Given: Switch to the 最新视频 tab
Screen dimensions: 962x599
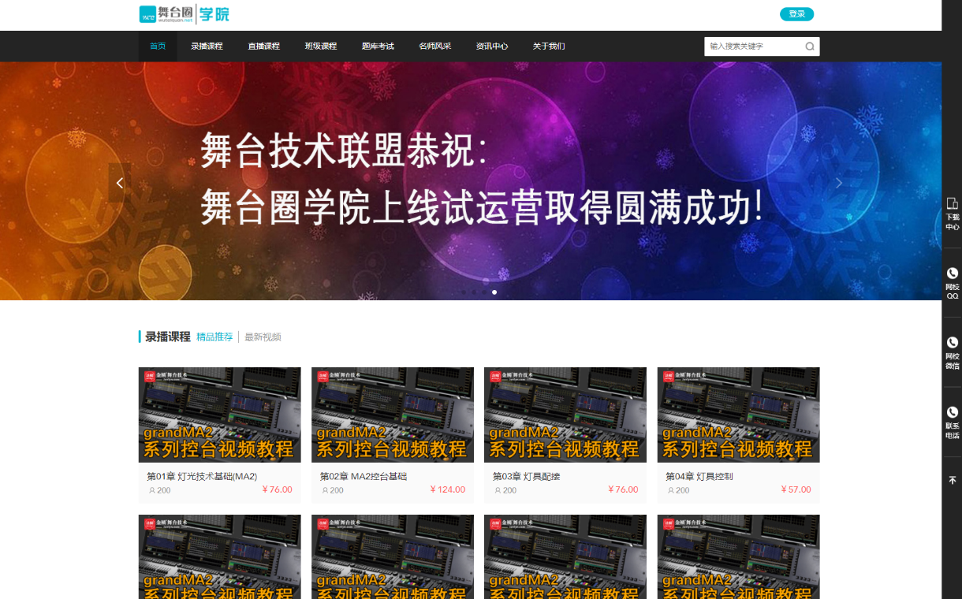Looking at the screenshot, I should click(x=263, y=337).
